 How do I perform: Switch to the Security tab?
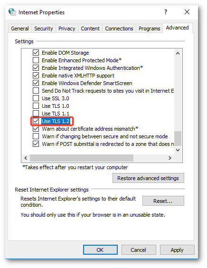[x=44, y=29]
